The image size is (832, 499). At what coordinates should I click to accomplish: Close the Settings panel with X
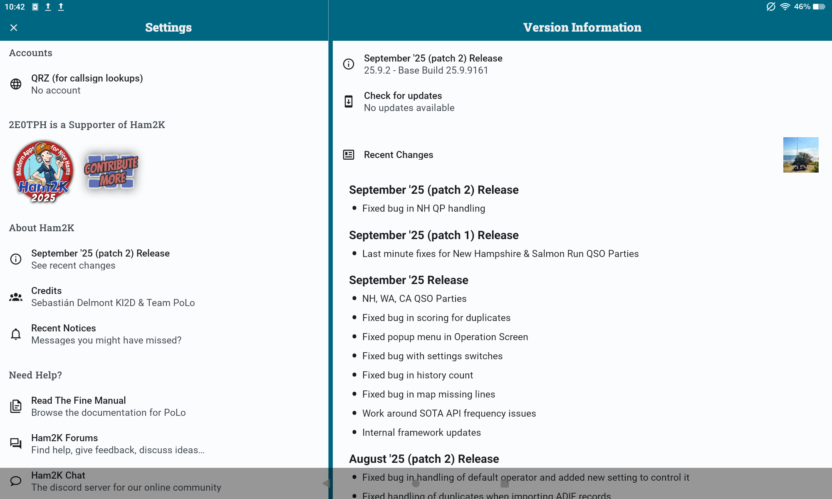click(x=14, y=27)
